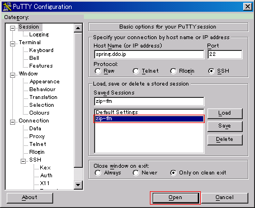Viewport: 255px width, 208px height.
Task: Choose Only on clean exit option
Action: point(173,173)
